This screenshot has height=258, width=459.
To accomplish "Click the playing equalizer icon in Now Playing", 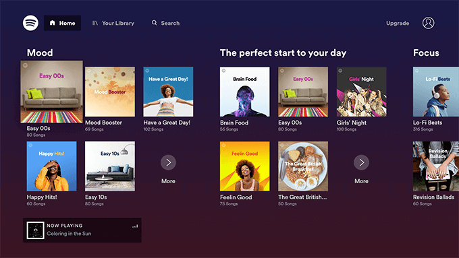I will (x=135, y=226).
